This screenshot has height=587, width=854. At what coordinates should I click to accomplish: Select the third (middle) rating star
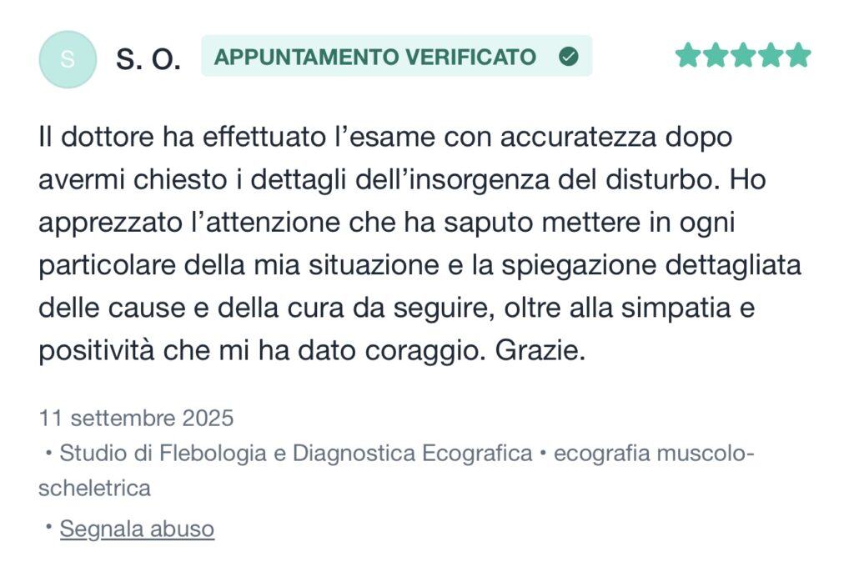point(743,56)
